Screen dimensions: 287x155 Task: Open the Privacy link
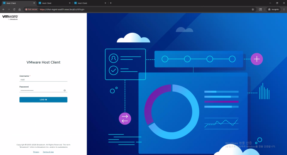pyautogui.click(x=36, y=152)
